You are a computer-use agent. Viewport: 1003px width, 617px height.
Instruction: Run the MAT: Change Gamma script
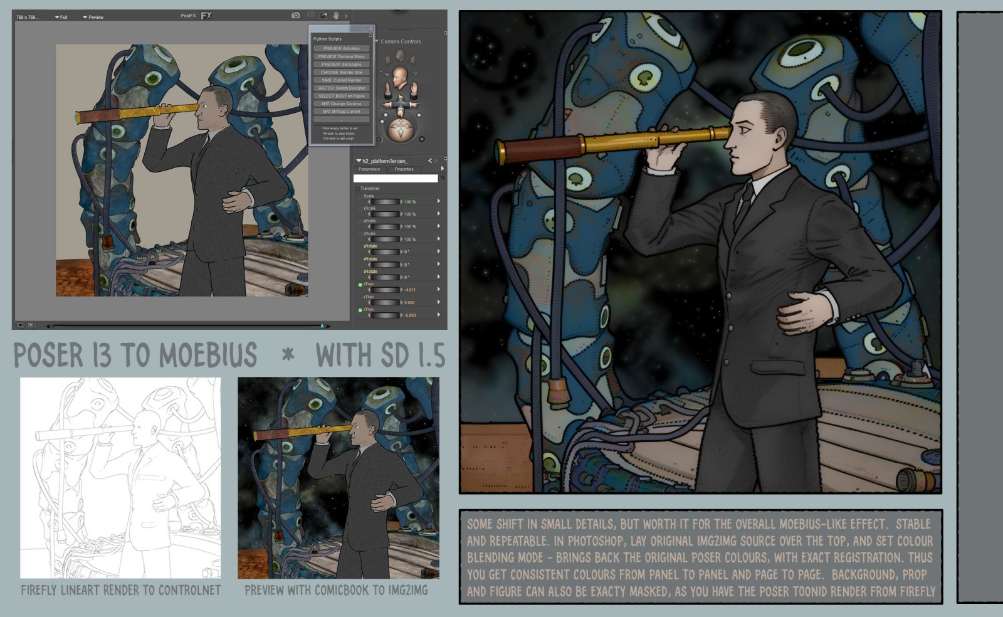pyautogui.click(x=342, y=103)
